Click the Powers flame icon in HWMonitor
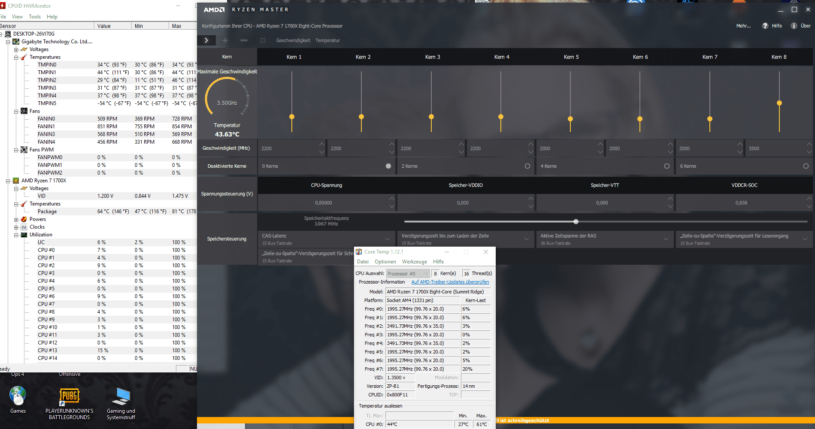815x429 pixels. pyautogui.click(x=24, y=219)
